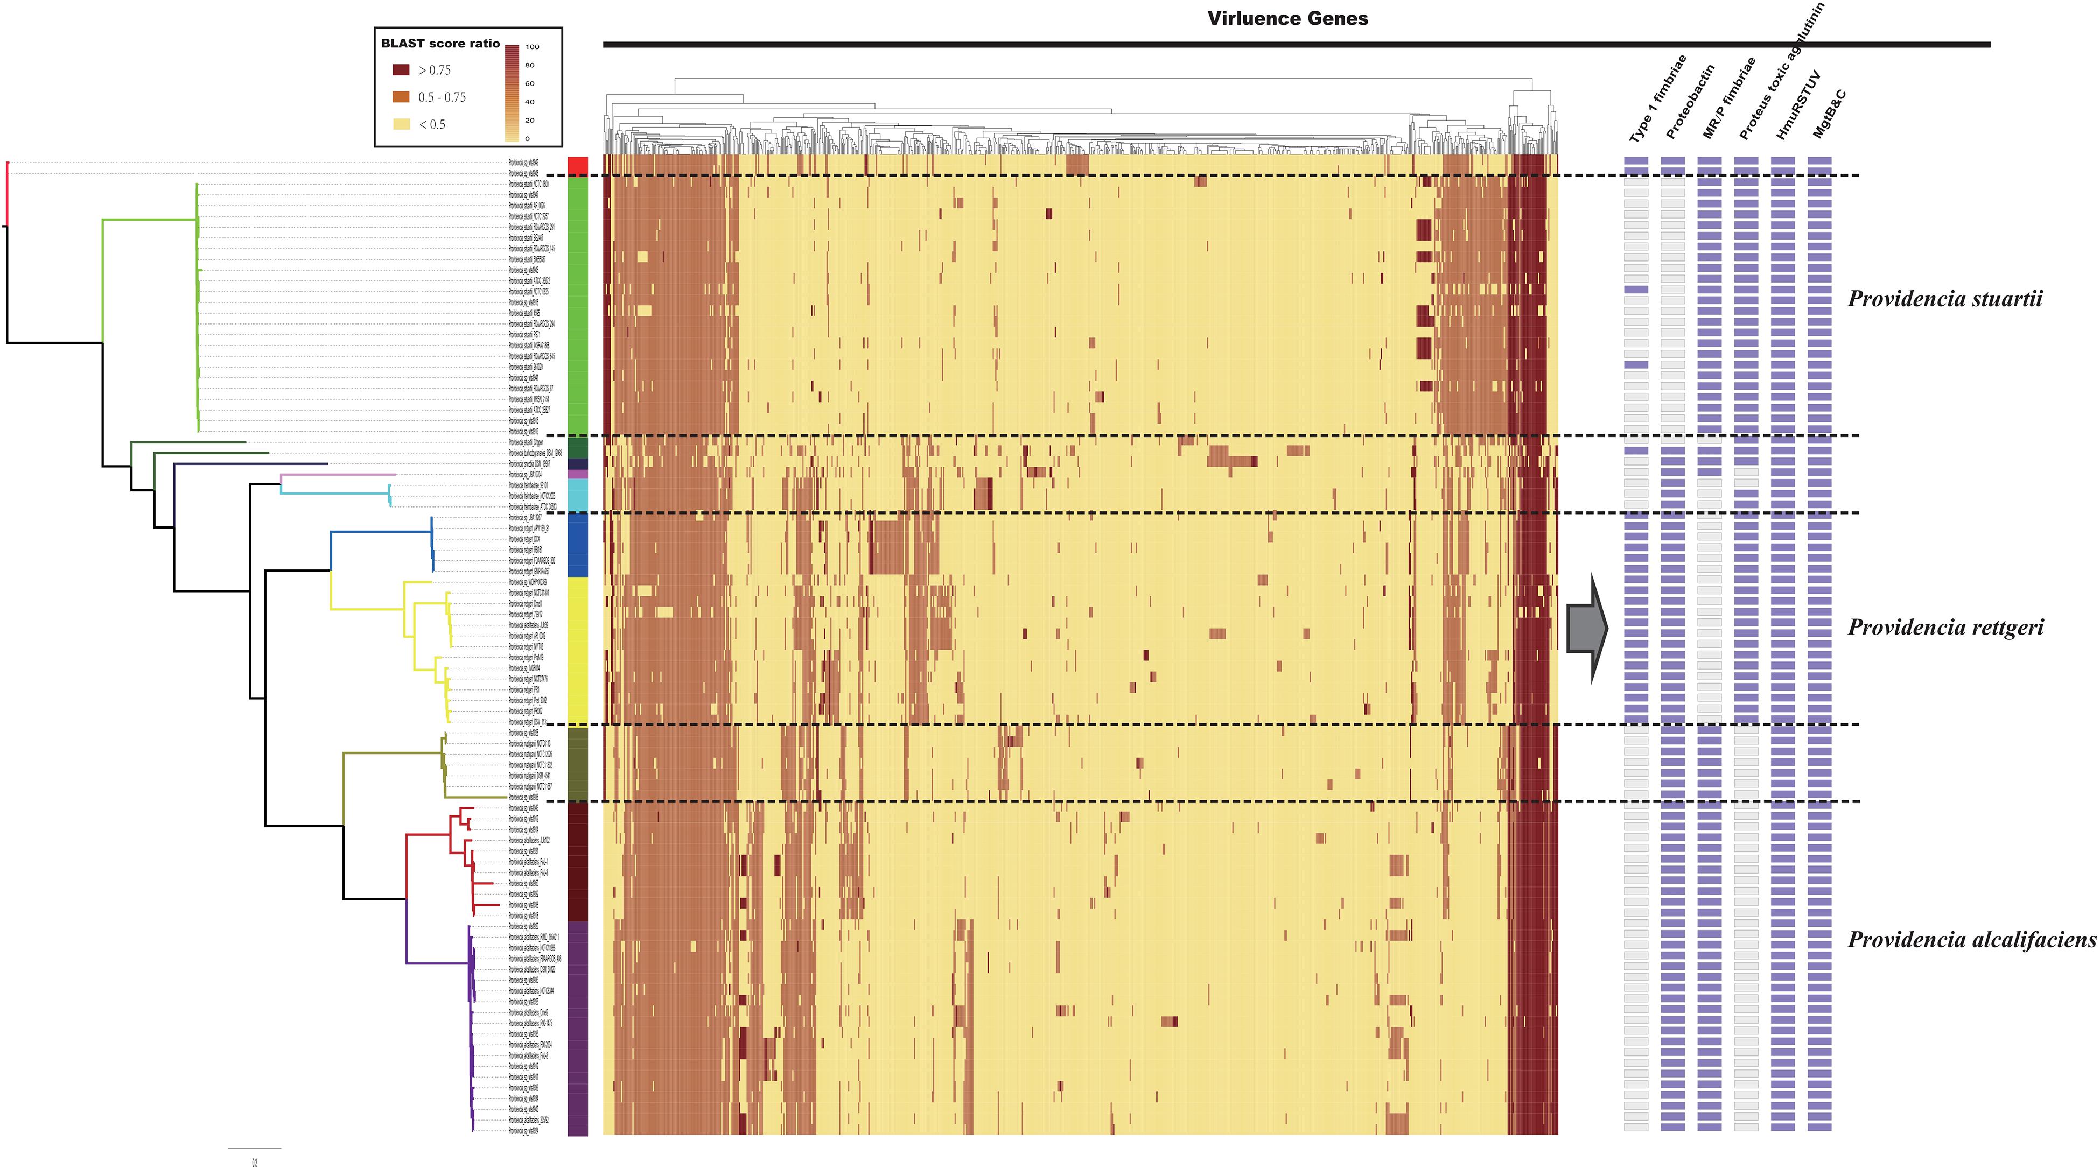Click tree leaf 'Providencia_rustigianii_DSM_4541'
Viewport: 2100px width, 1169px height.
pos(530,776)
